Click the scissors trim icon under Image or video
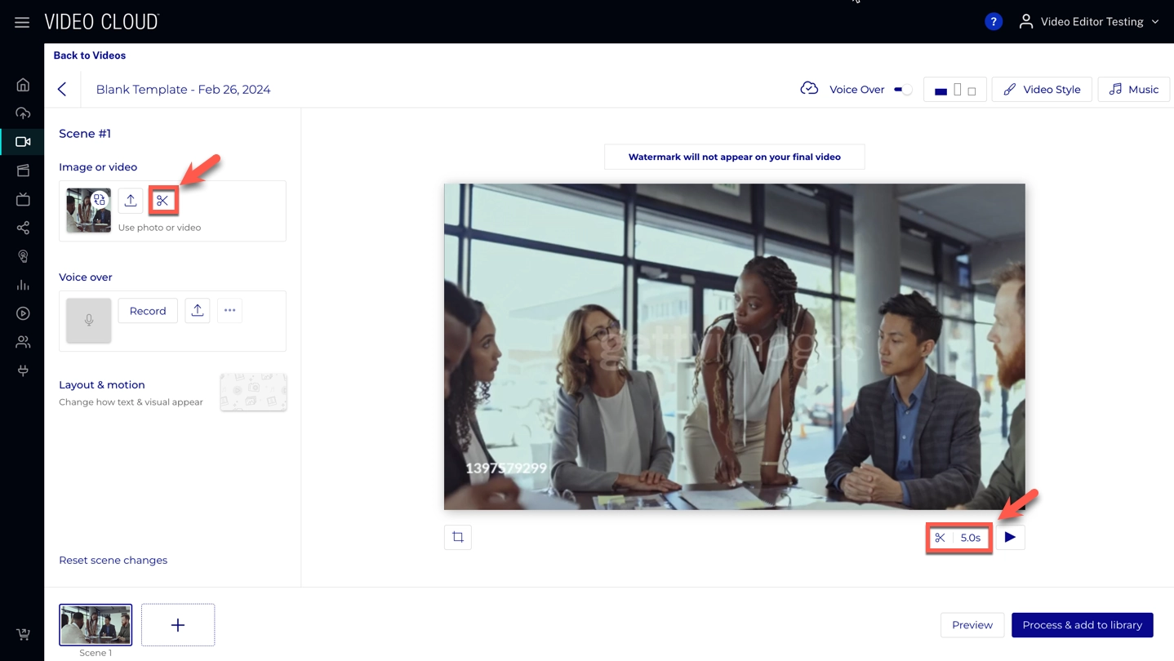The image size is (1174, 661). (163, 201)
